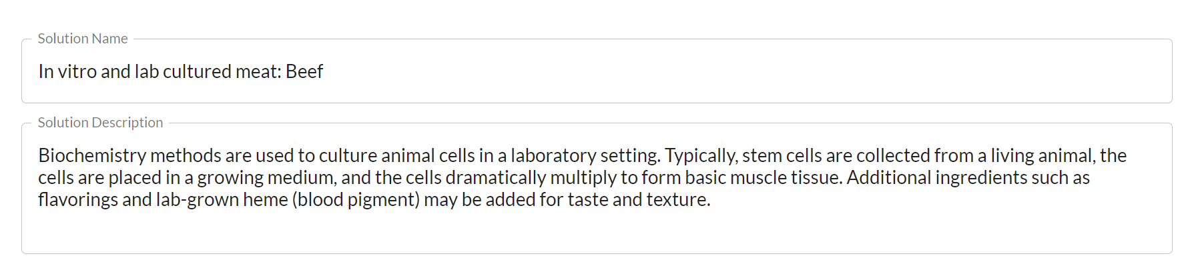Click the Solution Description field label
The height and width of the screenshot is (272, 1192).
100,123
